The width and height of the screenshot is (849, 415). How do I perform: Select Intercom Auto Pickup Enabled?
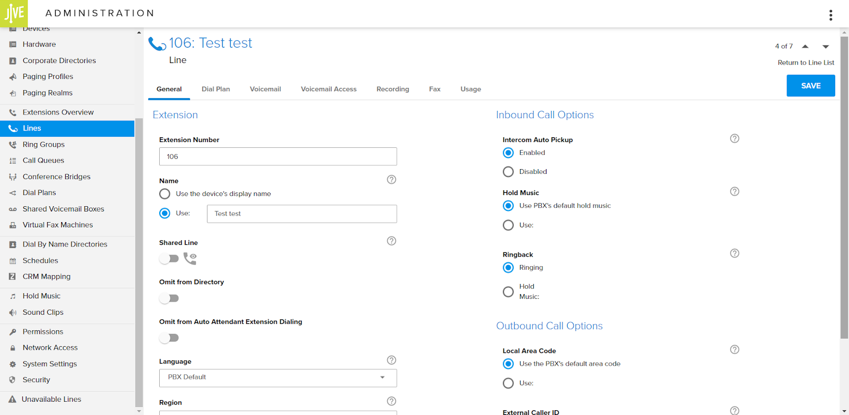508,153
